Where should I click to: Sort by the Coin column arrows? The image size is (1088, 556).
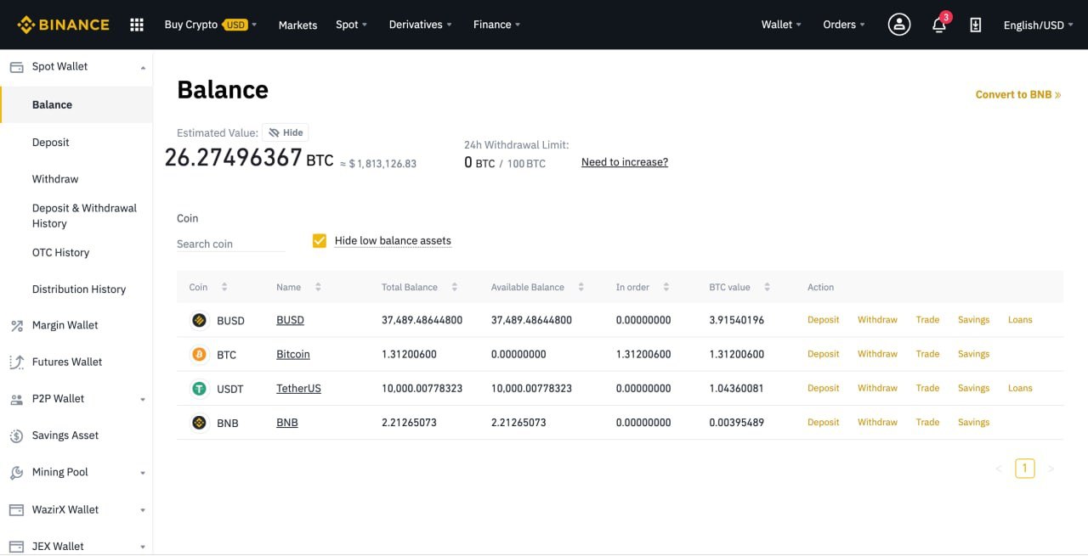click(224, 287)
